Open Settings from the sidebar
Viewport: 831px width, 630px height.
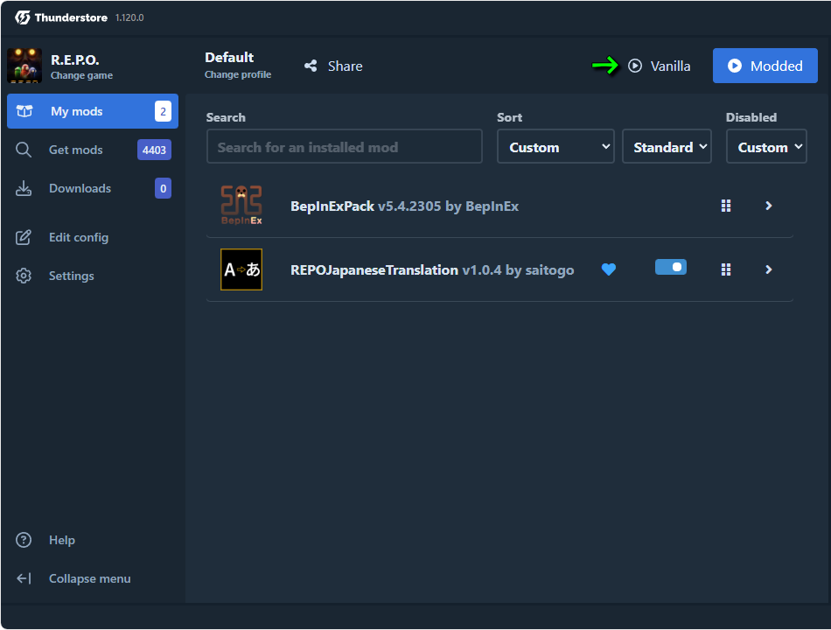[93, 276]
